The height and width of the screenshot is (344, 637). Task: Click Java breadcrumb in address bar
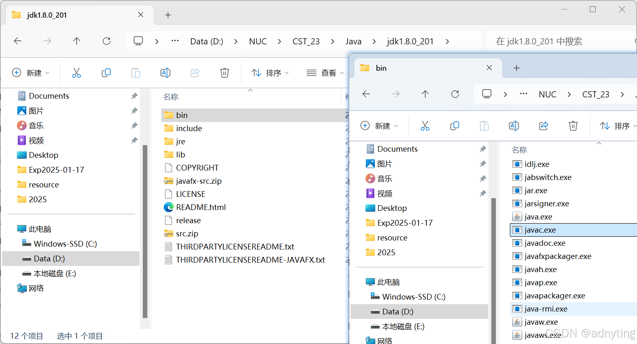[x=353, y=42]
